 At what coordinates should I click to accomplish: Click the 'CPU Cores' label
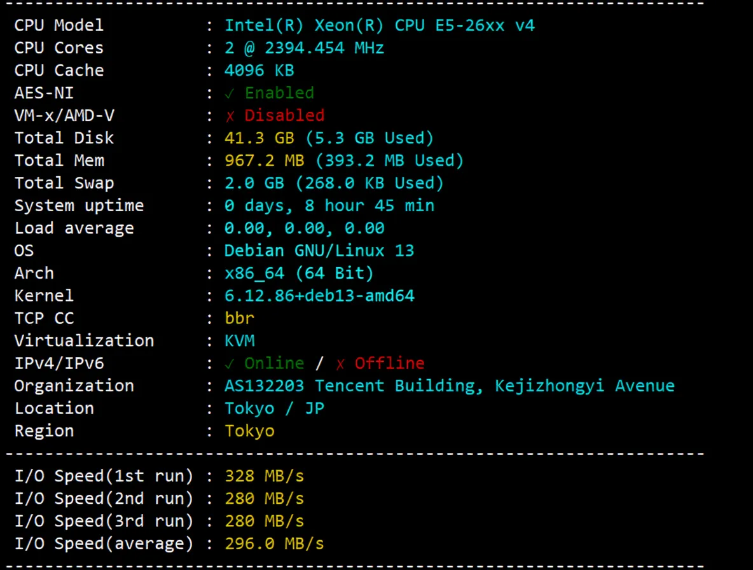click(59, 48)
